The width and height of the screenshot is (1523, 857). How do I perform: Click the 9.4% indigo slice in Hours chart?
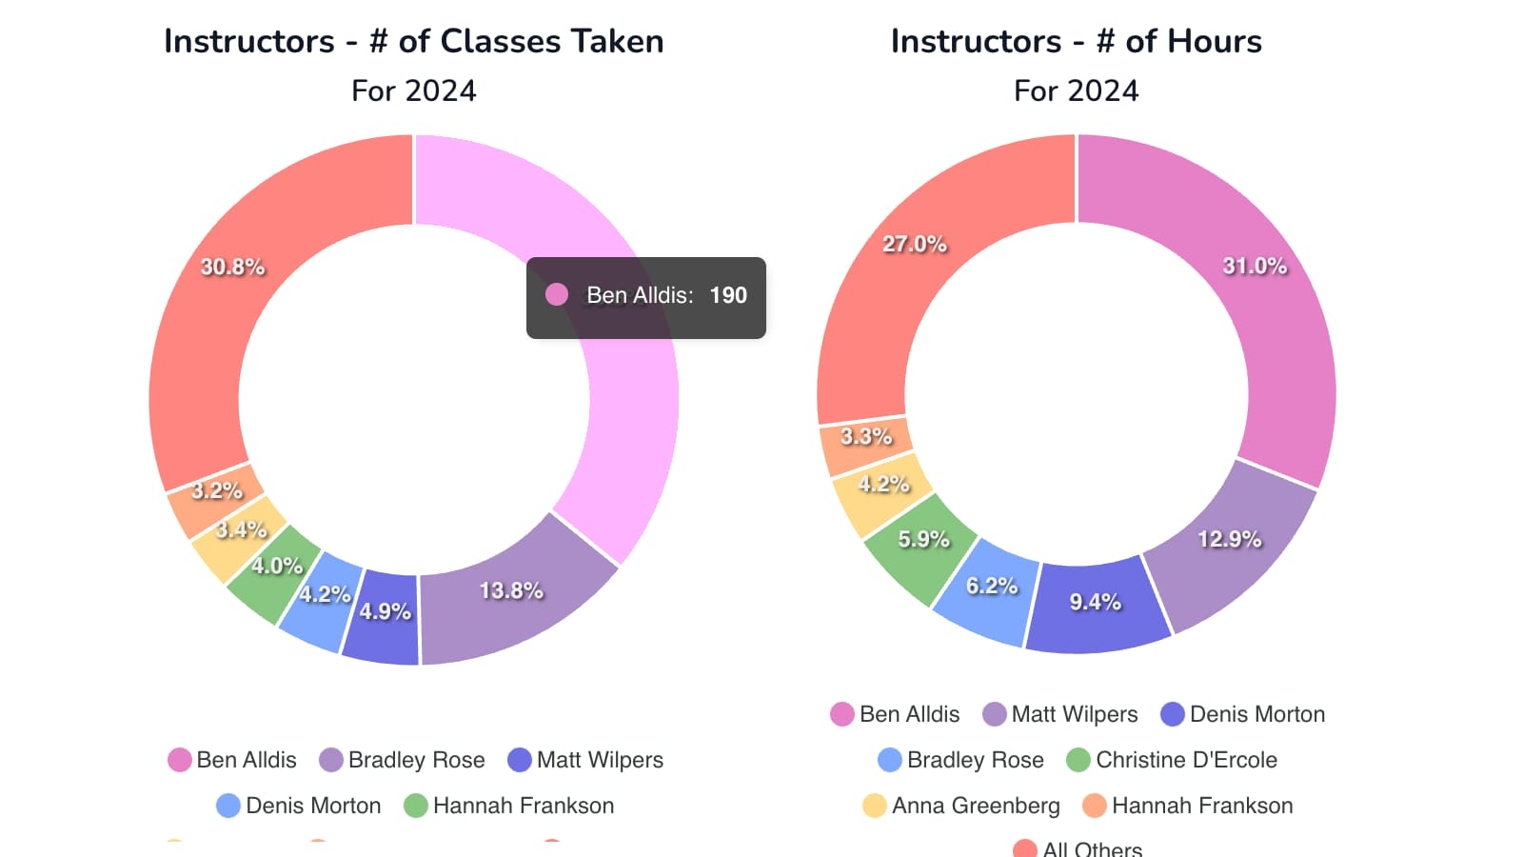click(x=1097, y=609)
